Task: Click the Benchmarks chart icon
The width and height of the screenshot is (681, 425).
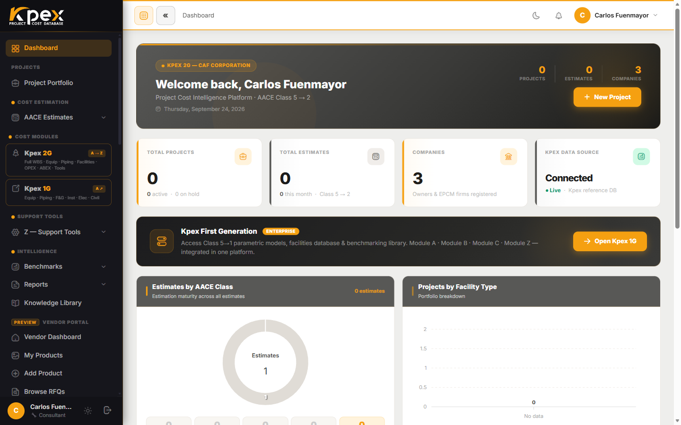Action: tap(16, 267)
